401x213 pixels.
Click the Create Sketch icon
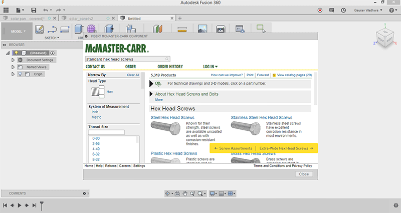click(40, 29)
